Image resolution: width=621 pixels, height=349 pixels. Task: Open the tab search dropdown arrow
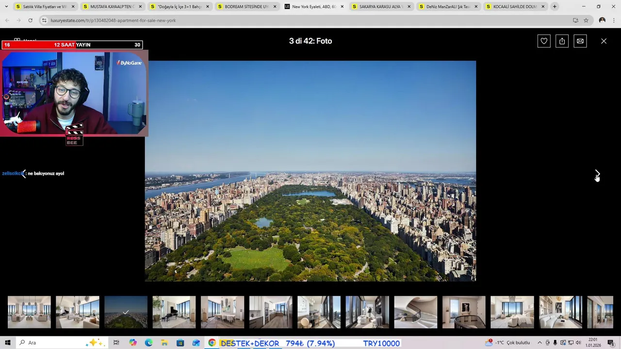[6, 7]
